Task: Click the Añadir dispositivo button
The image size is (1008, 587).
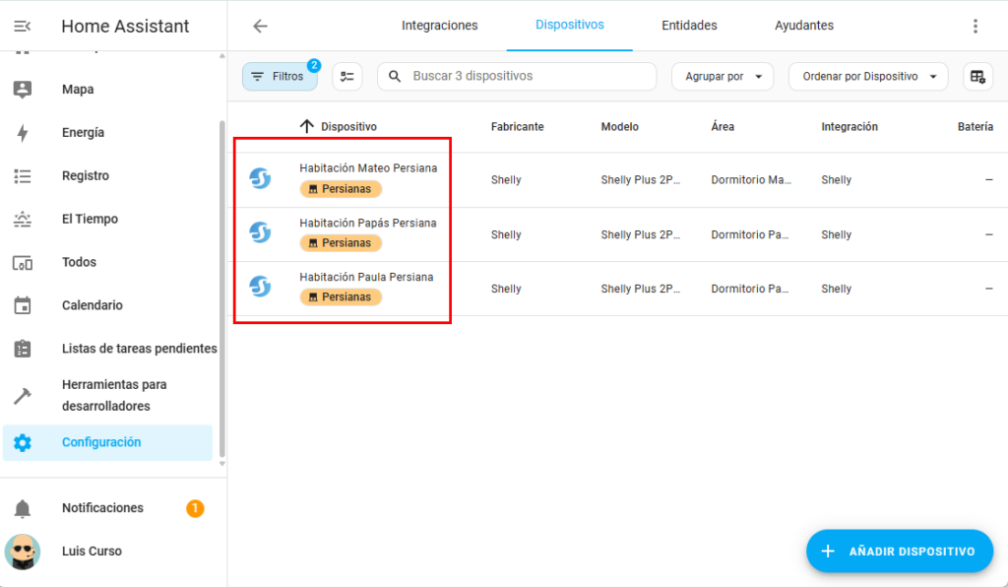Action: [x=899, y=552]
